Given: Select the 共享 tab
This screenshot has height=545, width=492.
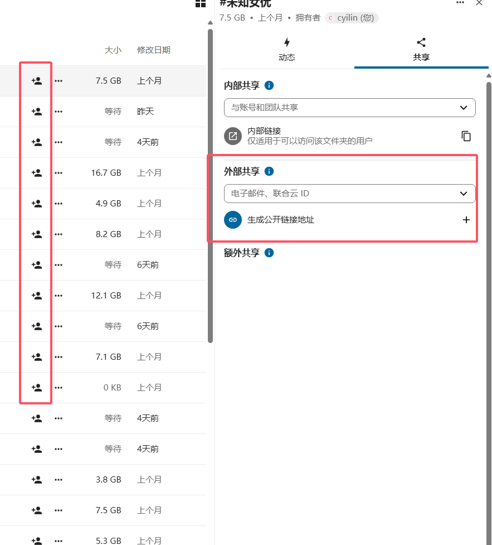Looking at the screenshot, I should [421, 49].
